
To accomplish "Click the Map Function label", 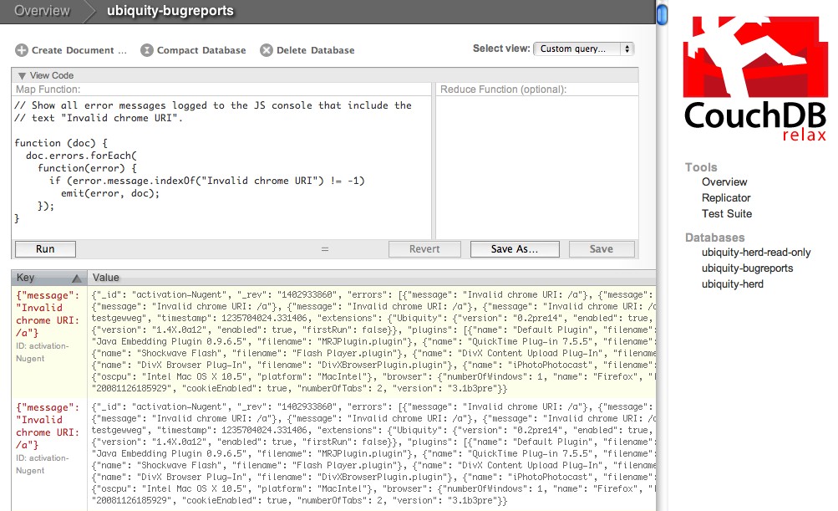I will click(48, 89).
